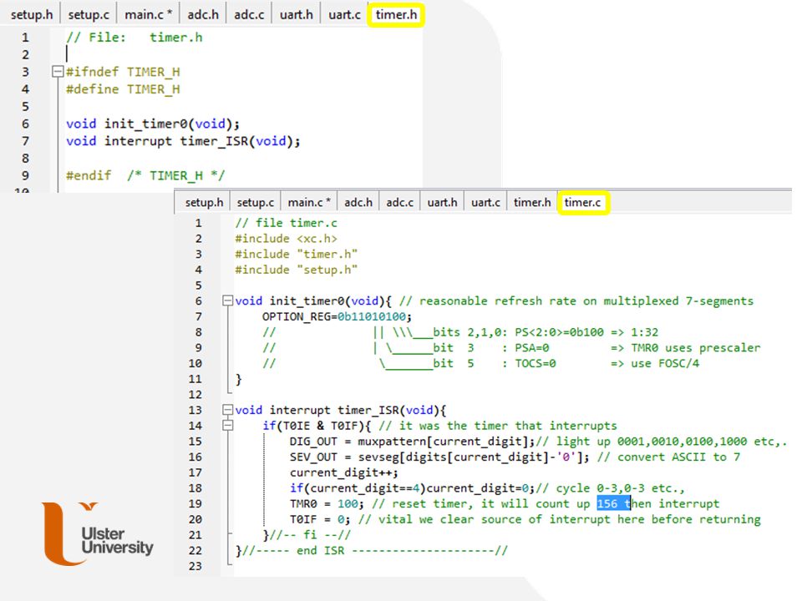This screenshot has height=601, width=802.
Task: Click the '}//-- fi --//' closing line
Action: click(307, 534)
